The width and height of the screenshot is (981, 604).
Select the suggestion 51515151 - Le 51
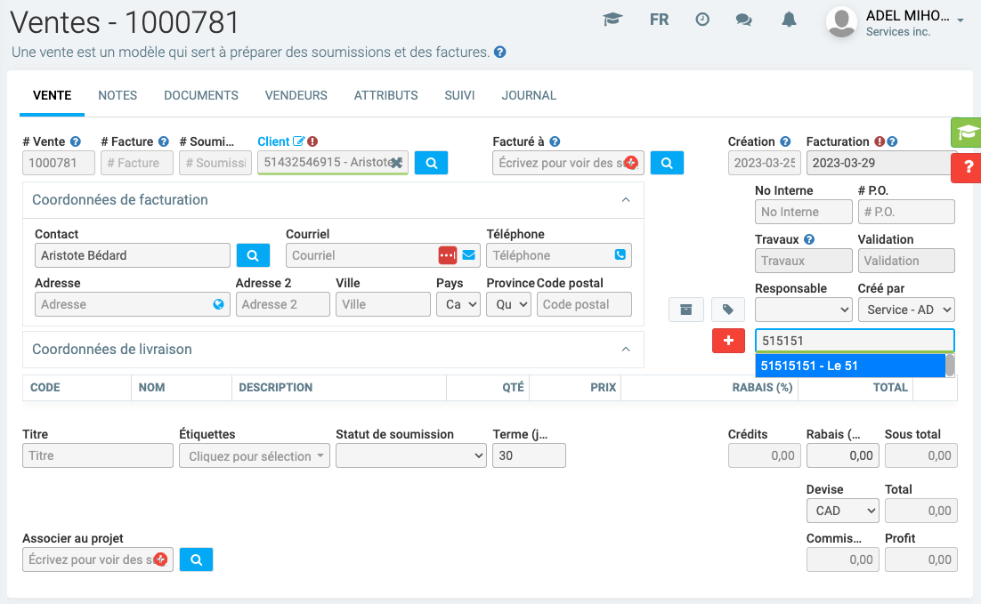click(x=848, y=366)
